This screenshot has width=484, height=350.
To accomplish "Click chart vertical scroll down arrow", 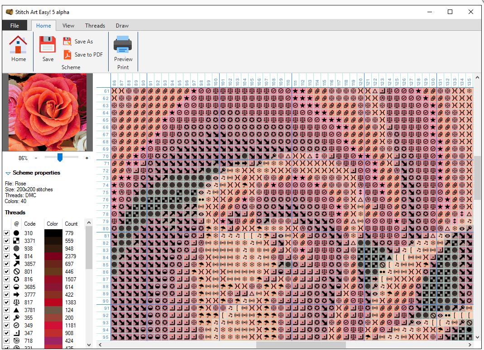I will pyautogui.click(x=477, y=337).
